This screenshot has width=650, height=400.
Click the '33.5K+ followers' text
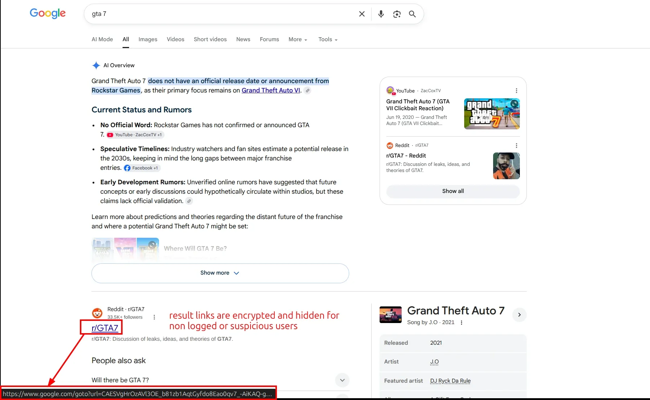click(x=125, y=317)
